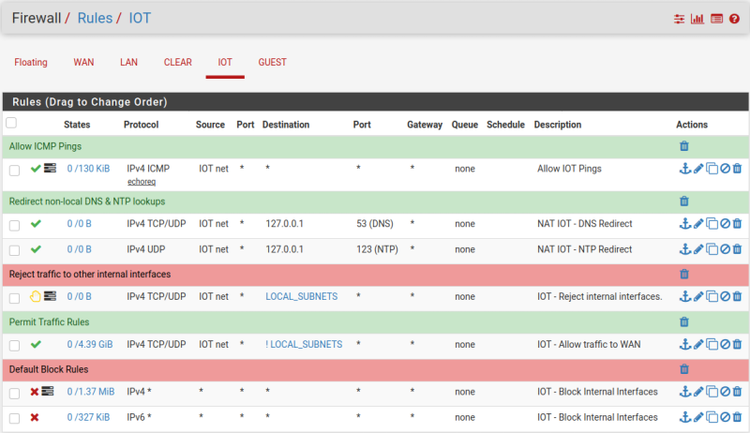The height and width of the screenshot is (433, 750).
Task: Delete the Default Block Rules separator
Action: click(x=684, y=369)
